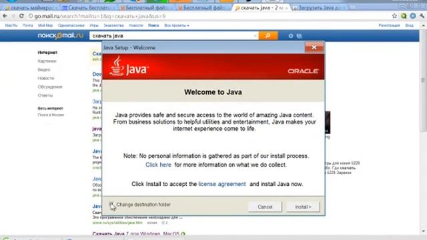
Task: Open the Знакомства link
Action: pyautogui.click(x=113, y=25)
